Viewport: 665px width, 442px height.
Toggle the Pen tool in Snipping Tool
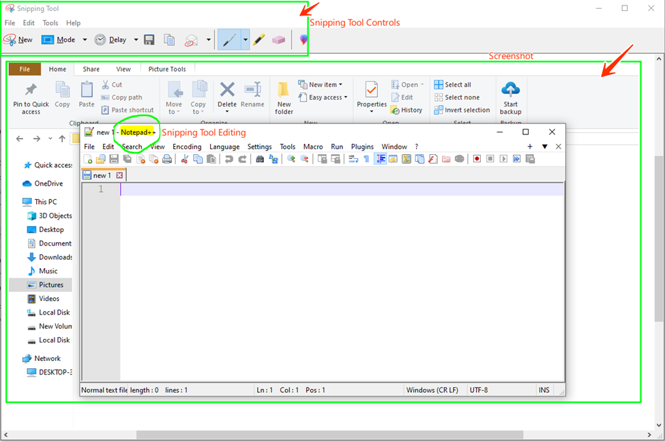pyautogui.click(x=229, y=40)
